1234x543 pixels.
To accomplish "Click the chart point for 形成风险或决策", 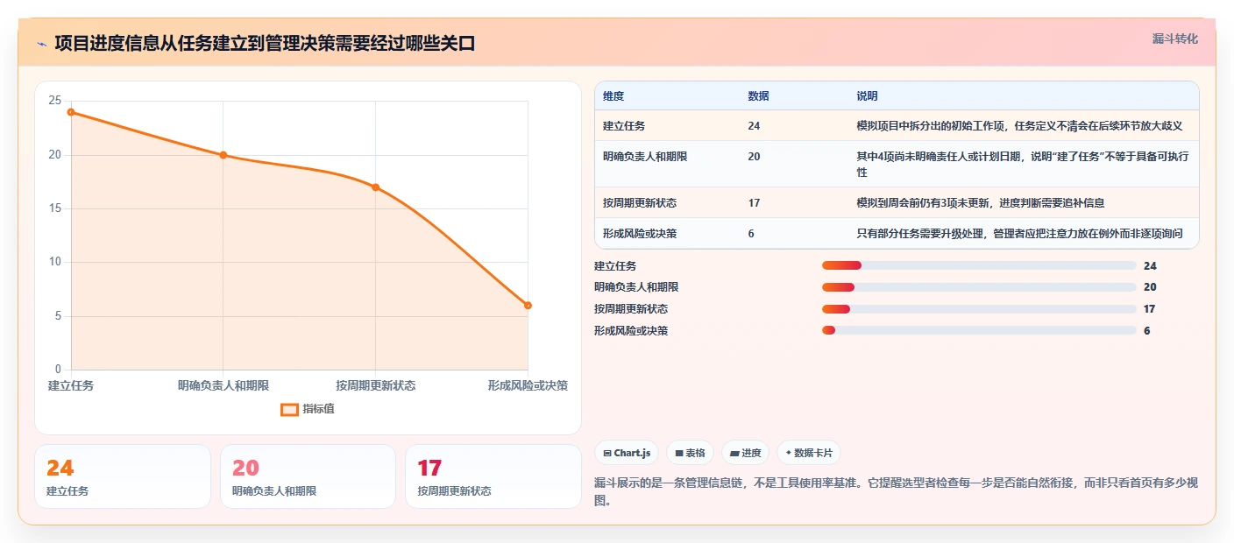I will (528, 306).
